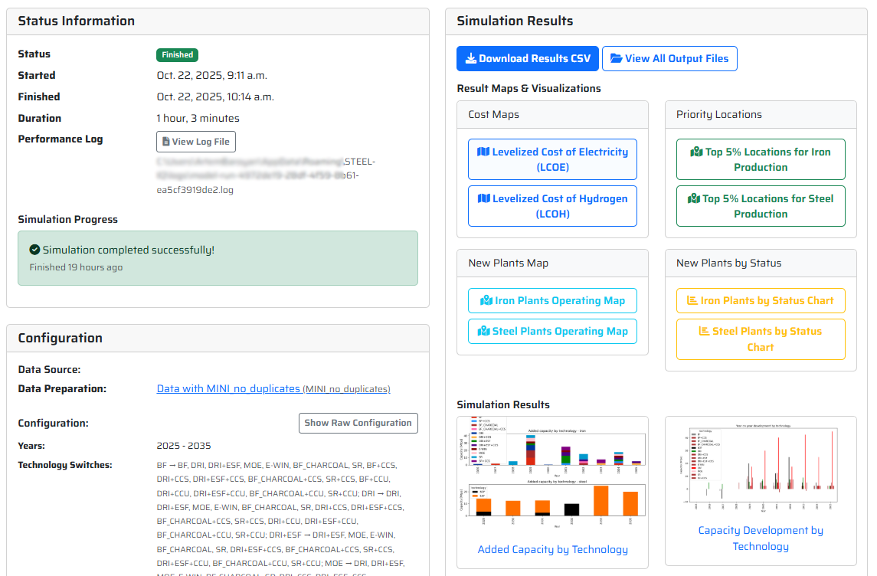This screenshot has height=576, width=877.
Task: Click the green Finished status badge
Action: 177,54
